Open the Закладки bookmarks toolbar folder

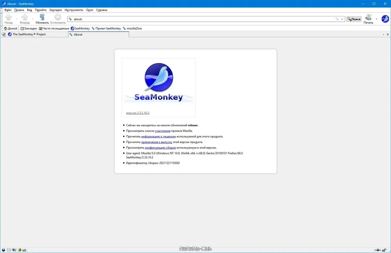point(29,28)
